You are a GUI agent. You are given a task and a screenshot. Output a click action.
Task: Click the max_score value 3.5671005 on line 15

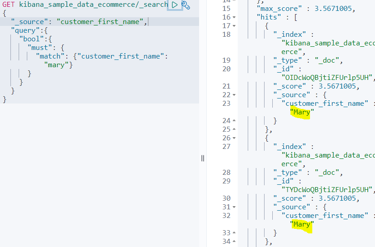click(x=333, y=9)
